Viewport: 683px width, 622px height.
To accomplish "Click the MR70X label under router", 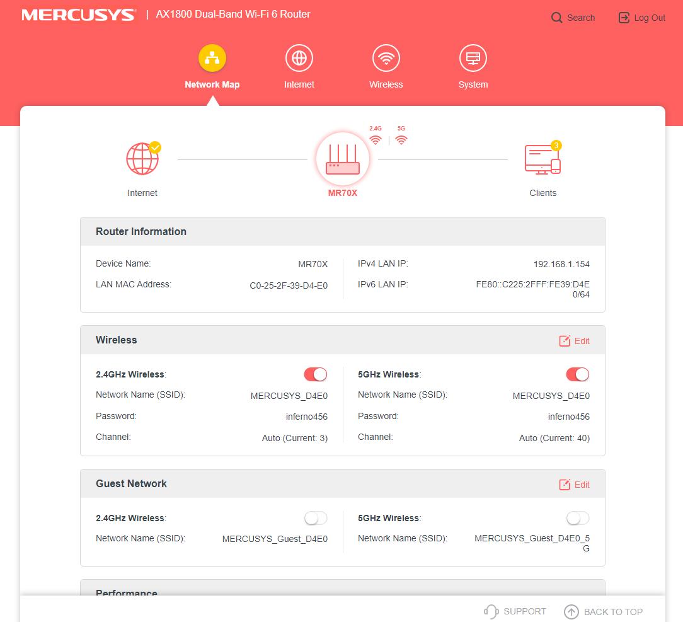I will 343,193.
